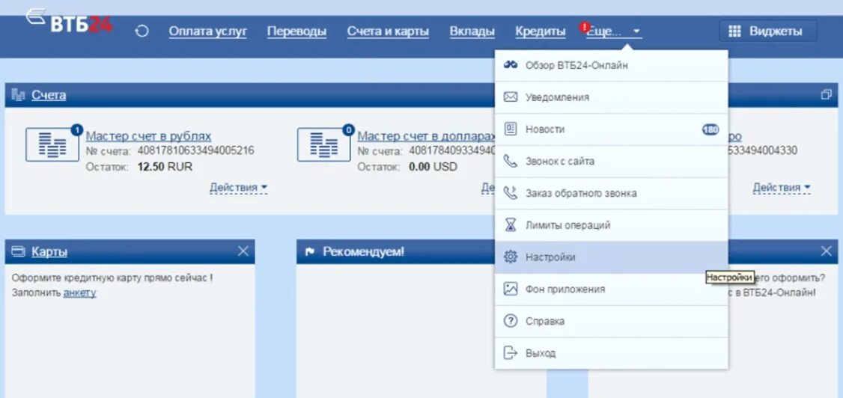Refresh the page with the circular arrow icon
843x398 pixels.
click(142, 31)
